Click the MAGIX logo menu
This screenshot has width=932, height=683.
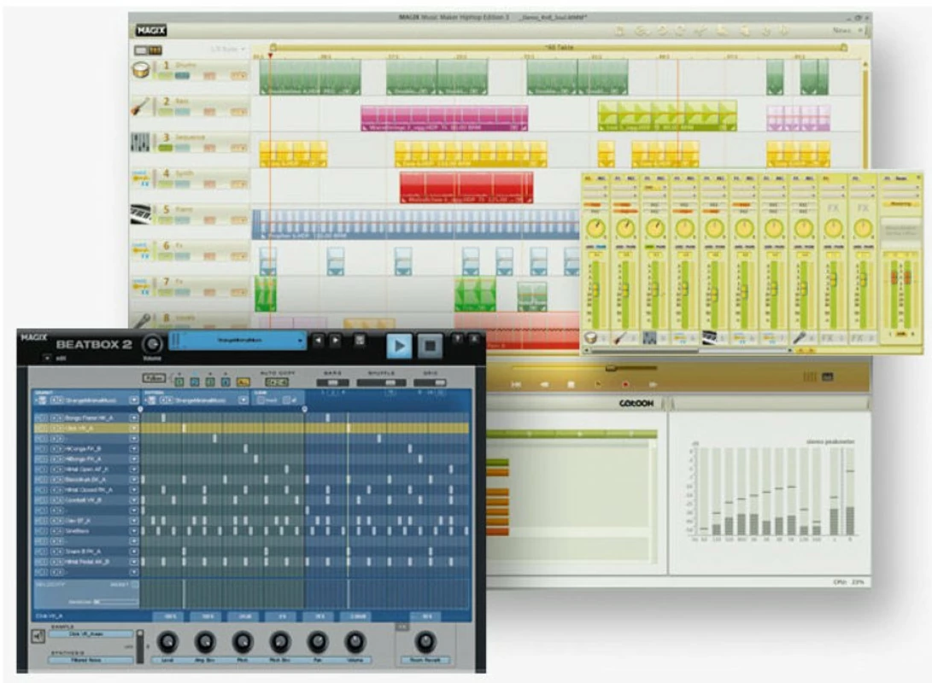(x=150, y=30)
